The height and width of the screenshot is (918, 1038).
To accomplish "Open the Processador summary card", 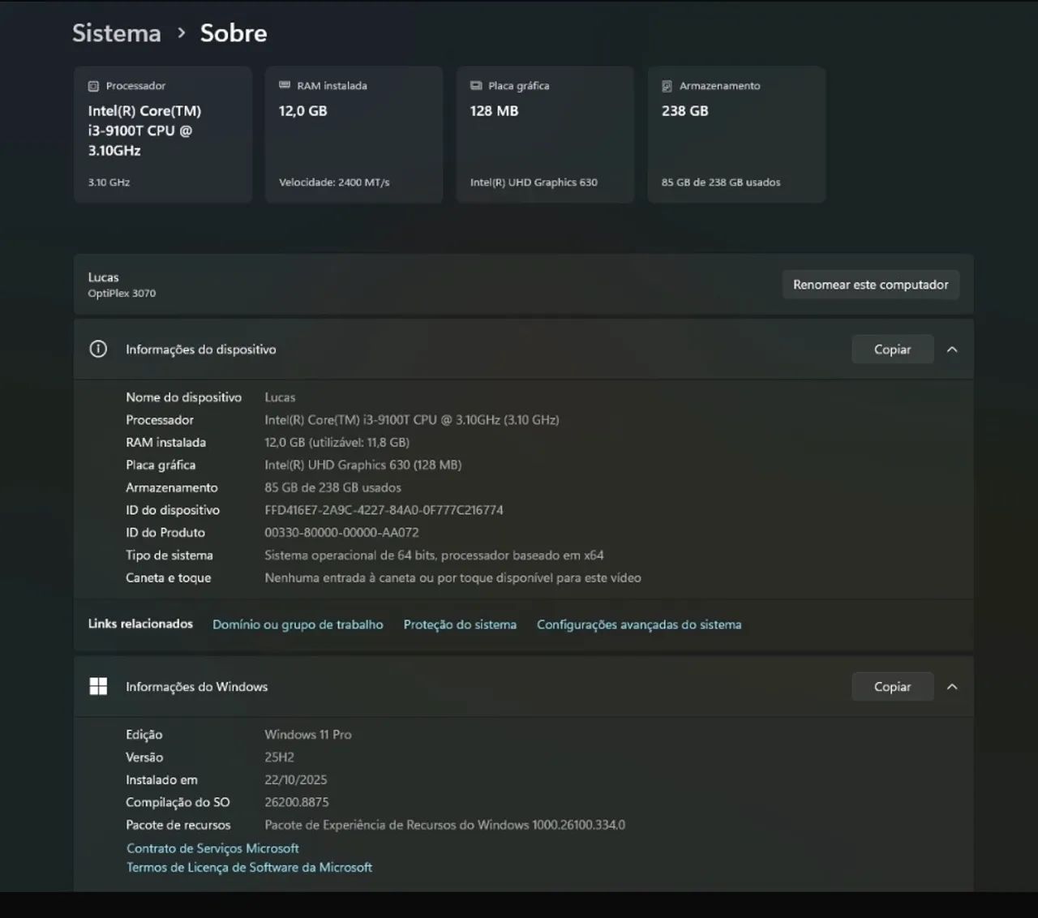I will 163,135.
